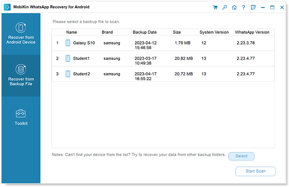
Task: Click the Student2 phone icon
Action: (68, 74)
